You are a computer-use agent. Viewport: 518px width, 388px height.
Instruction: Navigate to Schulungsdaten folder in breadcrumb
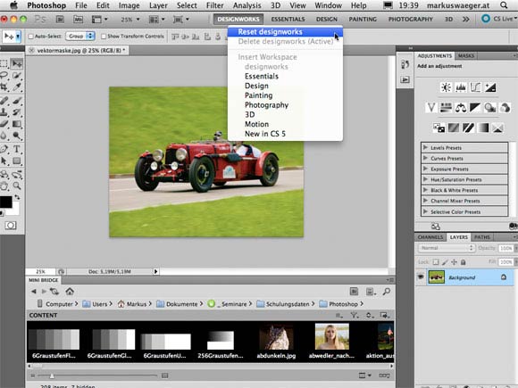click(288, 304)
